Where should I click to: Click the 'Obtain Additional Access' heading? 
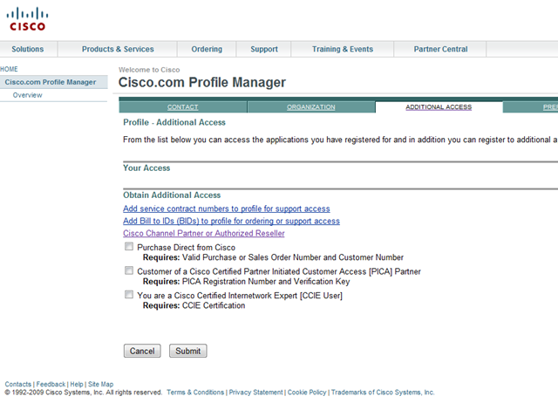(x=172, y=195)
